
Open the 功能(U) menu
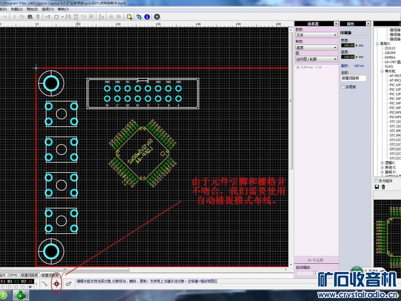tap(17, 9)
